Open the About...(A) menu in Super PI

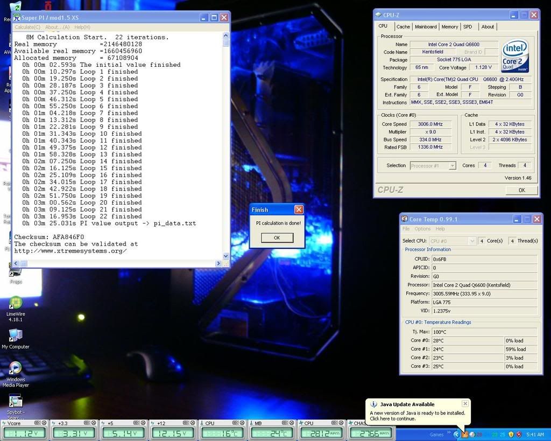(x=57, y=27)
